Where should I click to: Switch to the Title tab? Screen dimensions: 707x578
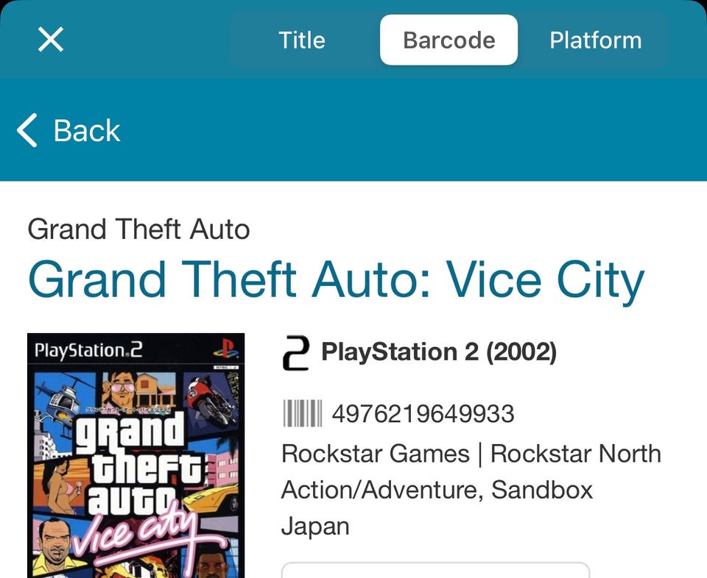302,40
